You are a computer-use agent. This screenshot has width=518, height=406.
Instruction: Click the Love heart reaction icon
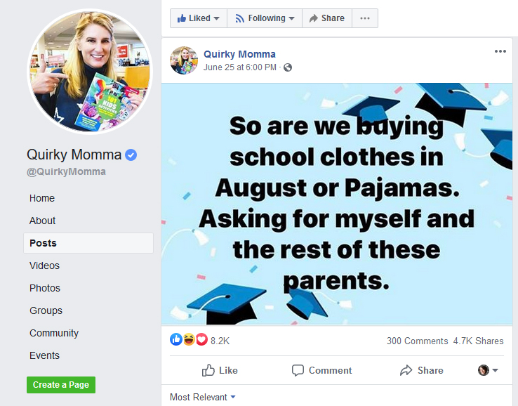(x=201, y=341)
